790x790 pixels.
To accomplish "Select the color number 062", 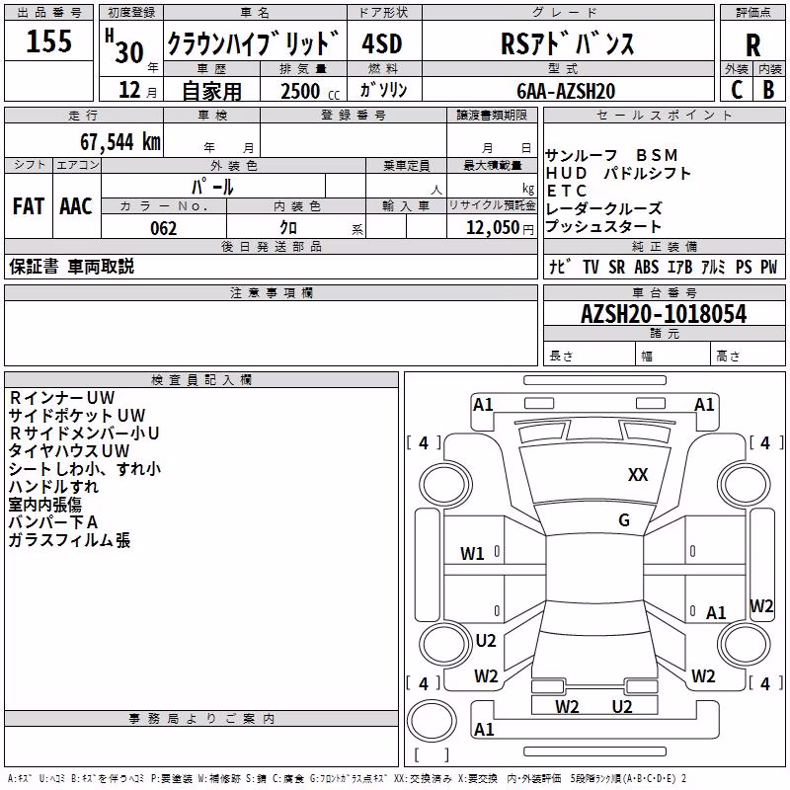I will pos(163,228).
